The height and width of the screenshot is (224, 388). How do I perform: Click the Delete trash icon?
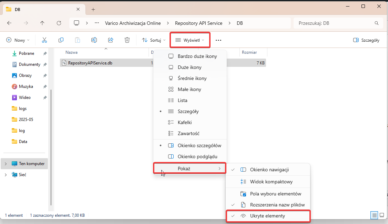[127, 40]
